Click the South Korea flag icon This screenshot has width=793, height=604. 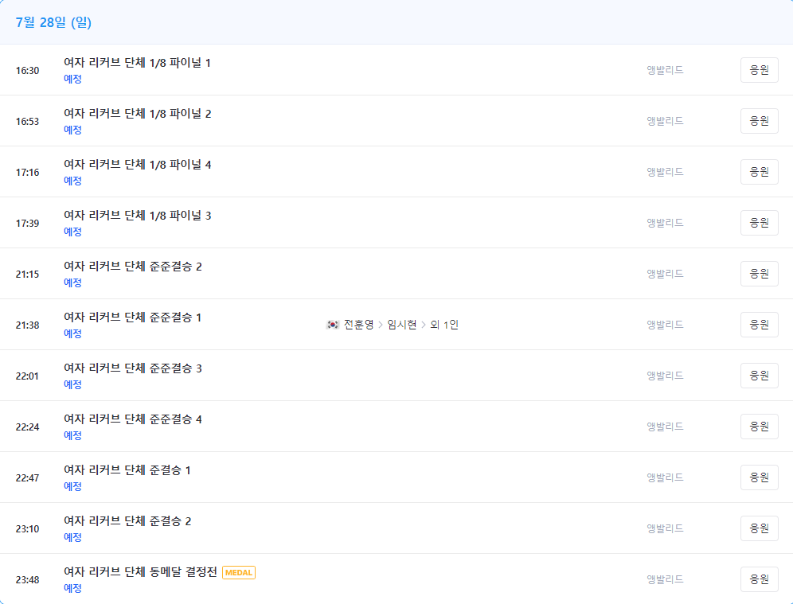[330, 324]
